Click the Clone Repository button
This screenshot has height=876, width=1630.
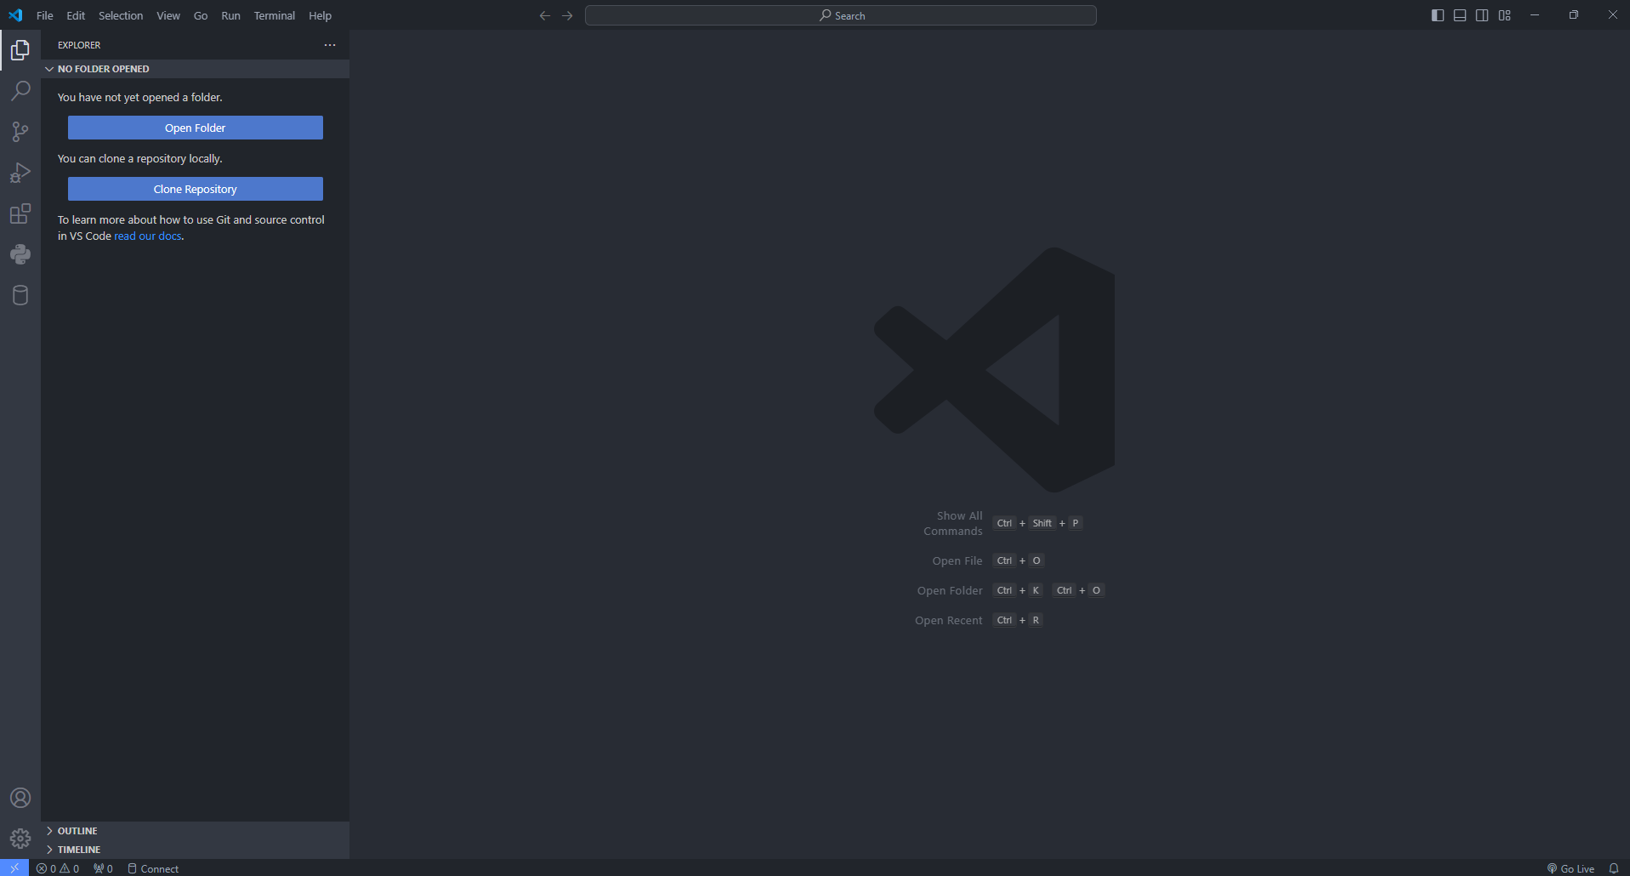[x=196, y=189]
